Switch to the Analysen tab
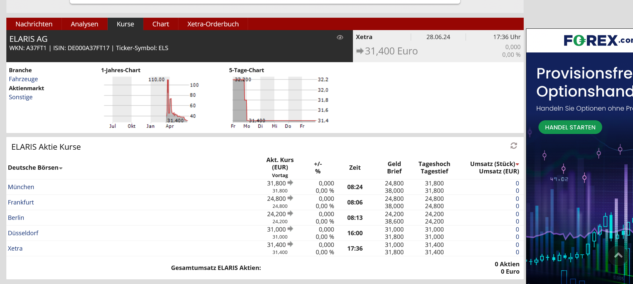This screenshot has height=284, width=633. [84, 24]
